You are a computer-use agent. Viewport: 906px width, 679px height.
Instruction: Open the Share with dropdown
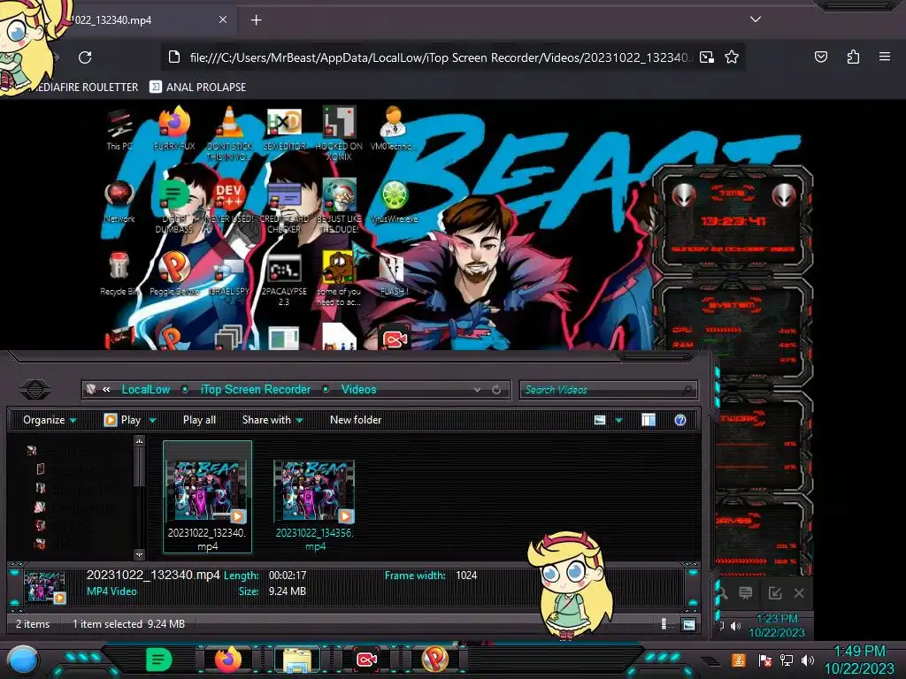click(273, 420)
